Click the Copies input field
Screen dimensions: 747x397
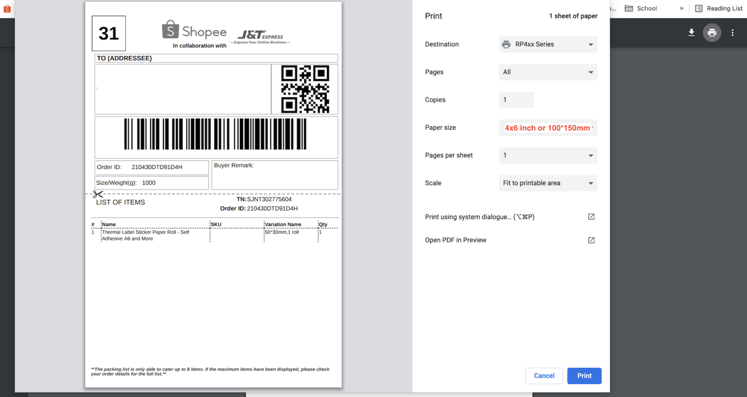click(516, 100)
